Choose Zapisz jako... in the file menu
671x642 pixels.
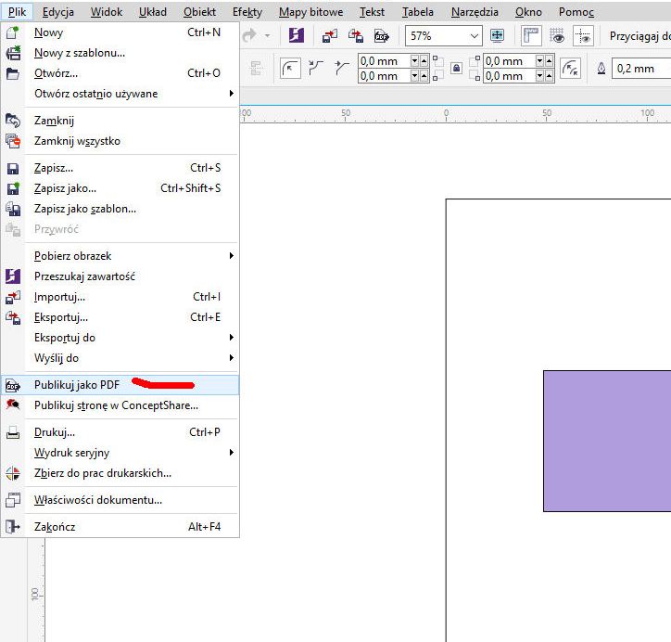65,188
